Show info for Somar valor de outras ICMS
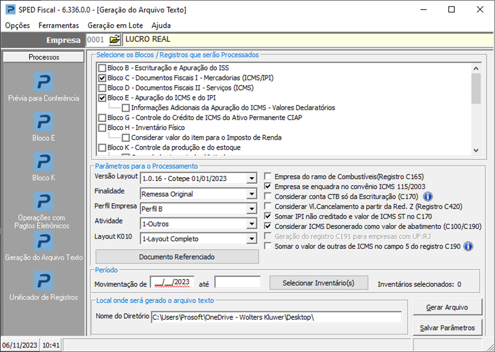This screenshot has height=352, width=495. tap(468, 246)
